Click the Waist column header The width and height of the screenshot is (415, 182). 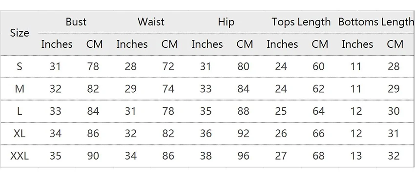tap(151, 21)
